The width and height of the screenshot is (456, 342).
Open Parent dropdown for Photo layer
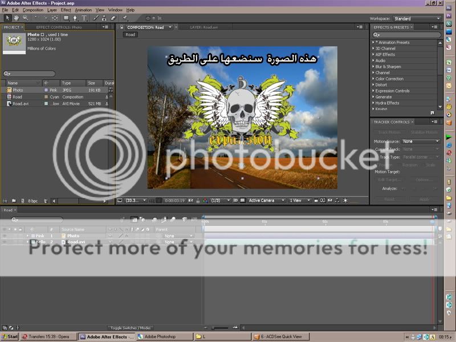coord(178,236)
